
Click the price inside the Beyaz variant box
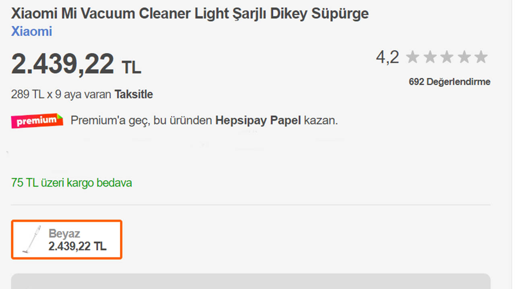[x=77, y=246]
